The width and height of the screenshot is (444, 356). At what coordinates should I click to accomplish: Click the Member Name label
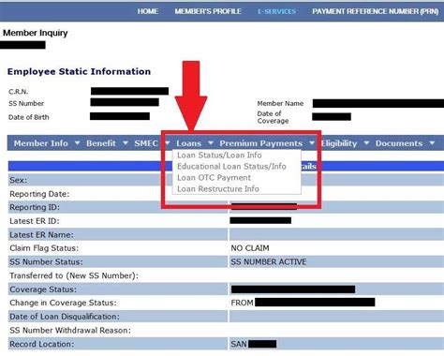coord(280,103)
